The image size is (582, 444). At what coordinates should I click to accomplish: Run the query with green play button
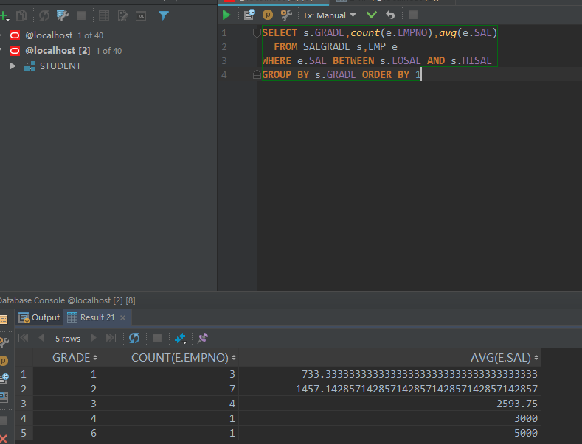(x=226, y=15)
